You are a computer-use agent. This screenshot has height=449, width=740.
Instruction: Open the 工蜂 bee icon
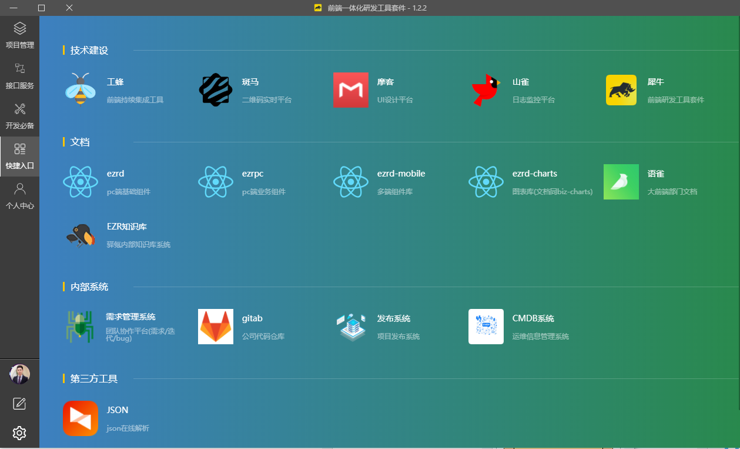(81, 90)
